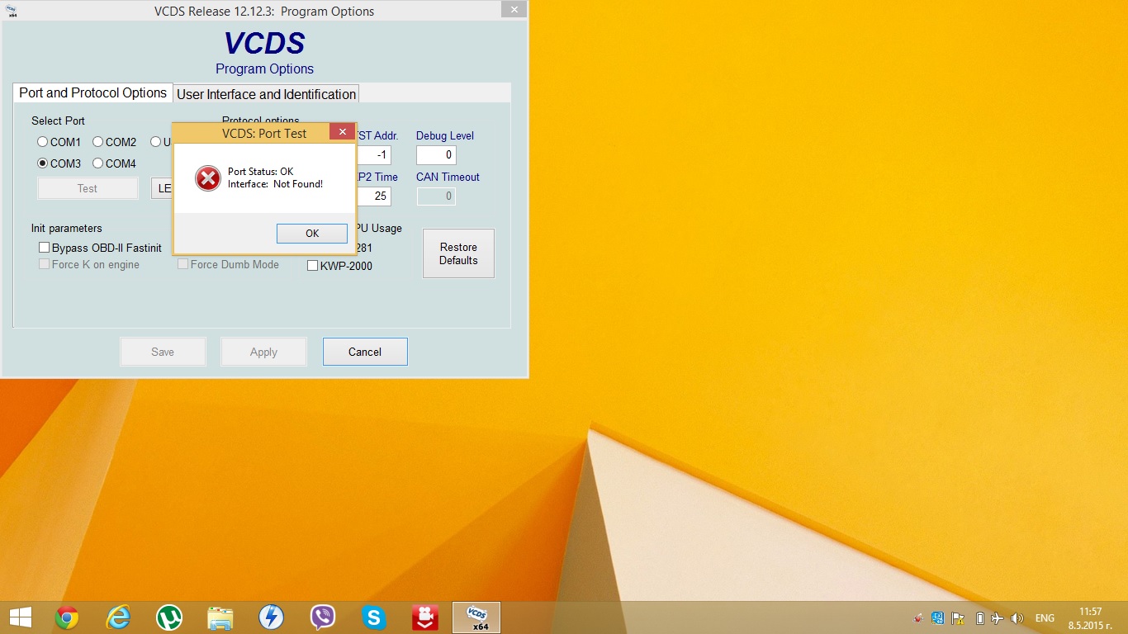1128x634 pixels.
Task: Tick the KWP-2000 checkbox
Action: pos(313,266)
